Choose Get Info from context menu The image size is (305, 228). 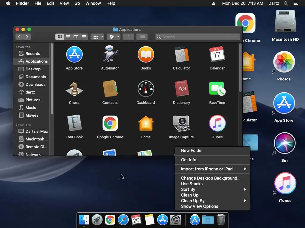click(212, 160)
